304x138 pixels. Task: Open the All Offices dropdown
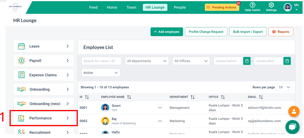191,61
